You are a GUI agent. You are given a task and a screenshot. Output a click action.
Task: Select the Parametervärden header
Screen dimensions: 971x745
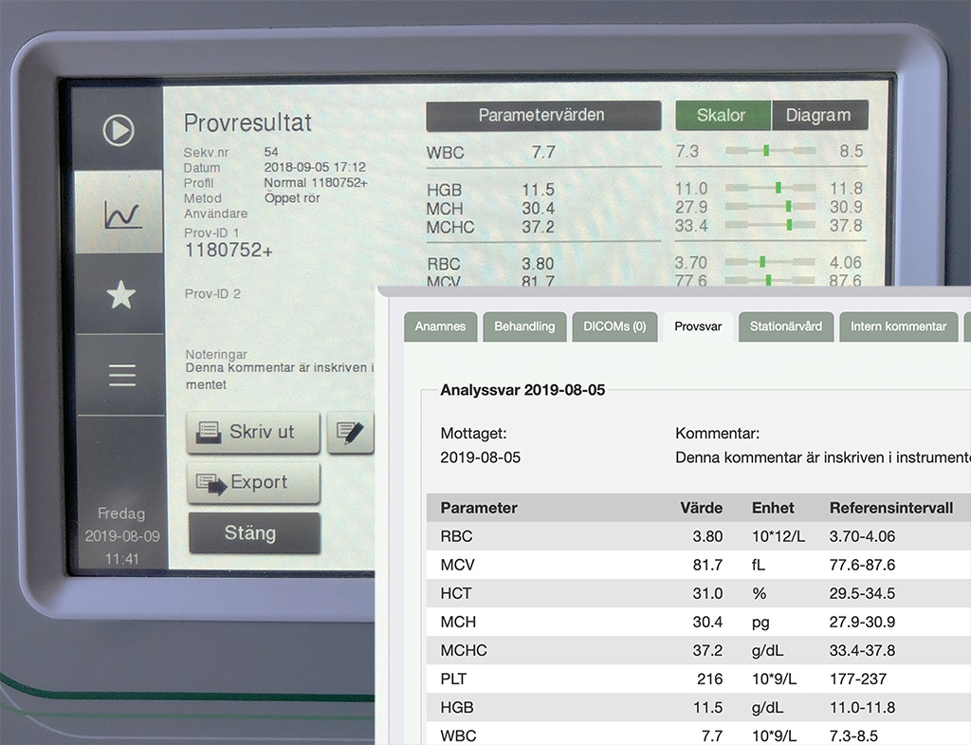542,116
